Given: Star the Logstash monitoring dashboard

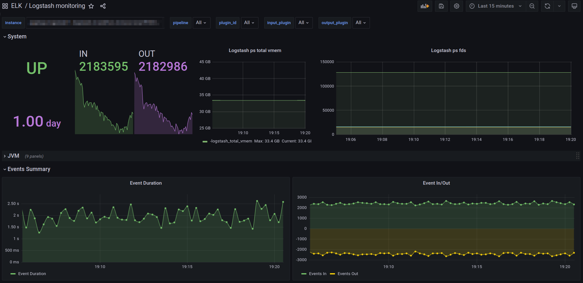Looking at the screenshot, I should click(91, 6).
